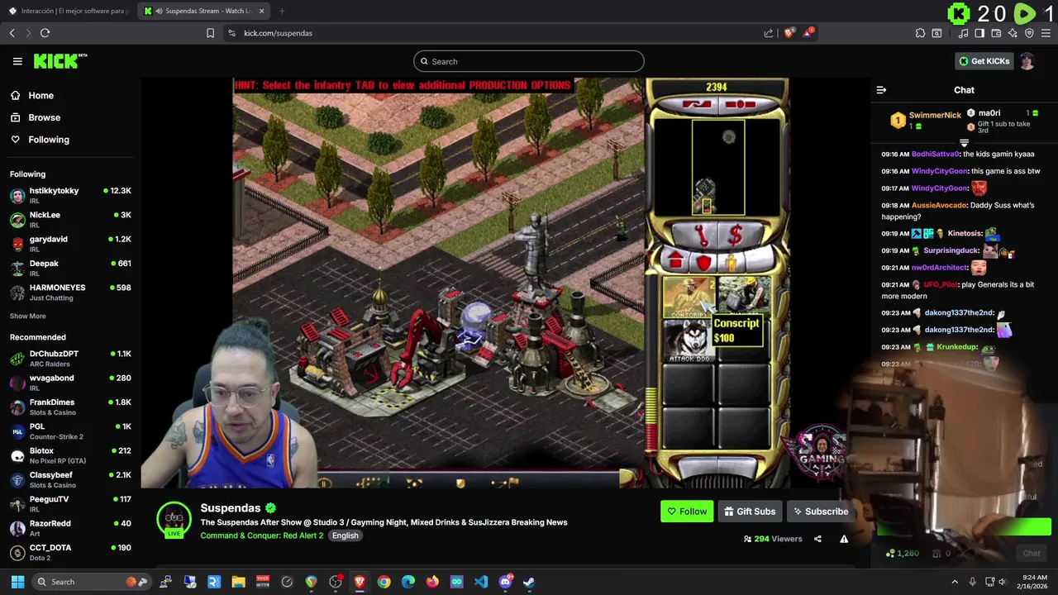
Task: Open Brave playlist music-note icon
Action: (964, 33)
